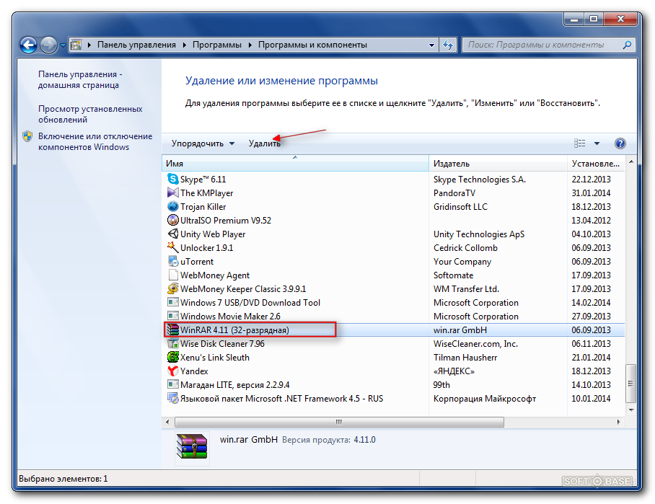Select Wise Disk Cleaner 7.96 entry
The width and height of the screenshot is (655, 504).
pyautogui.click(x=222, y=344)
